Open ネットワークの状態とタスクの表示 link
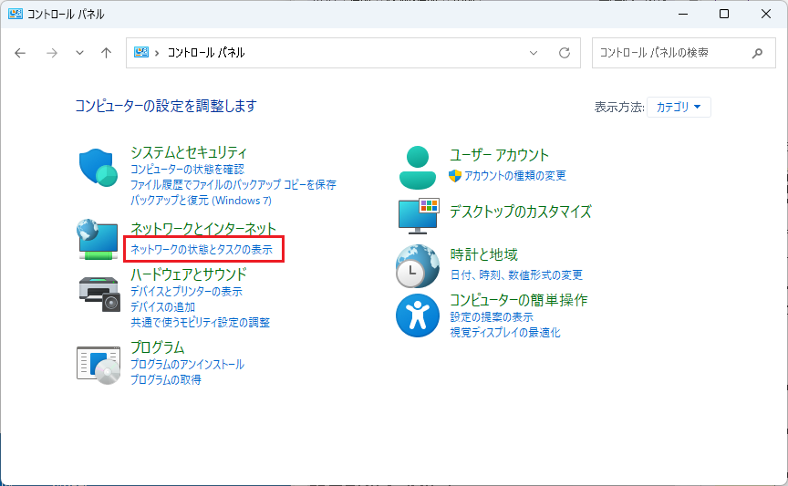 [x=202, y=249]
